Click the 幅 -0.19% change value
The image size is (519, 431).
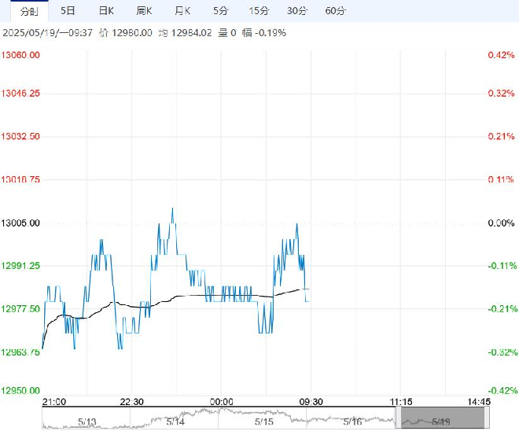tap(263, 33)
